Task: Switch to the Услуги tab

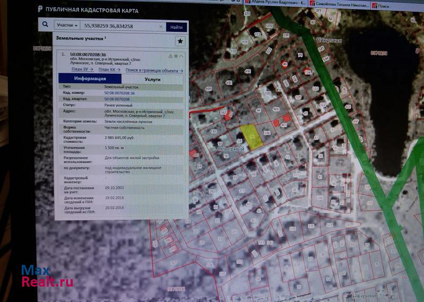Action: pyautogui.click(x=152, y=79)
